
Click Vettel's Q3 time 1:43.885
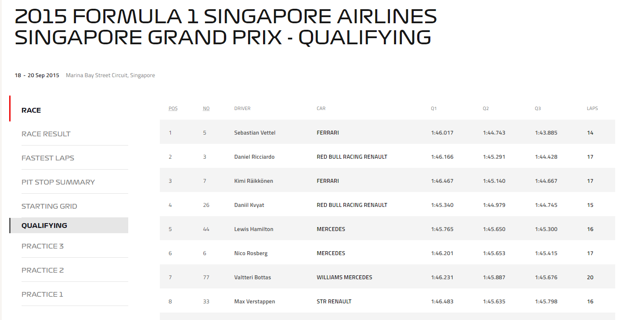pos(546,133)
